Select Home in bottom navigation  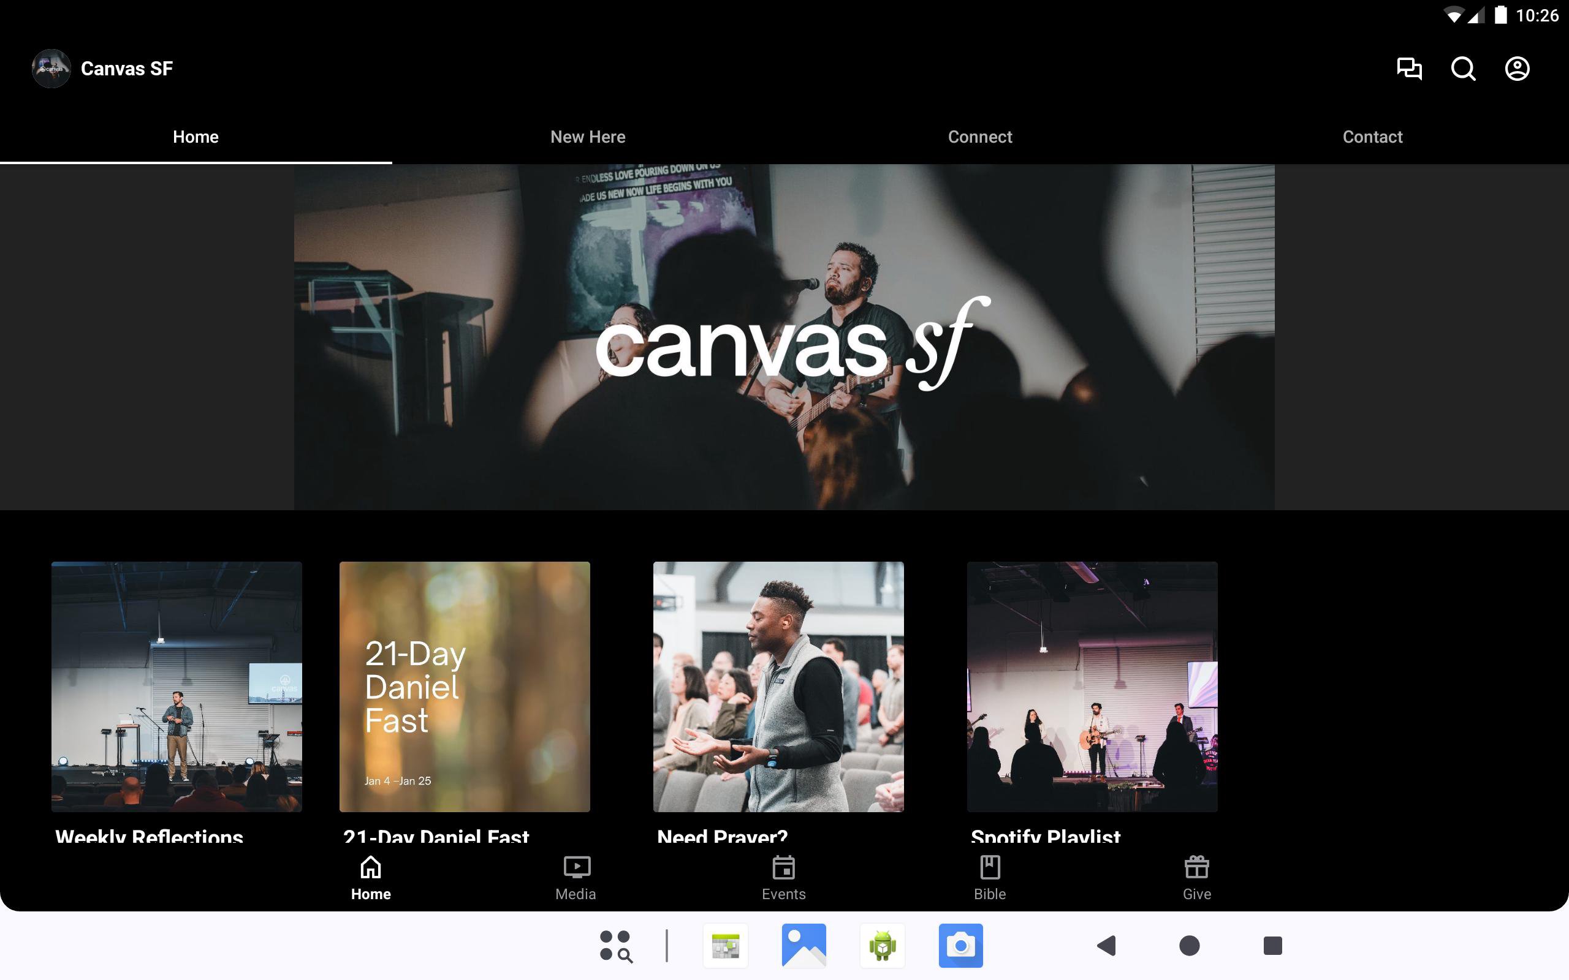pos(371,878)
